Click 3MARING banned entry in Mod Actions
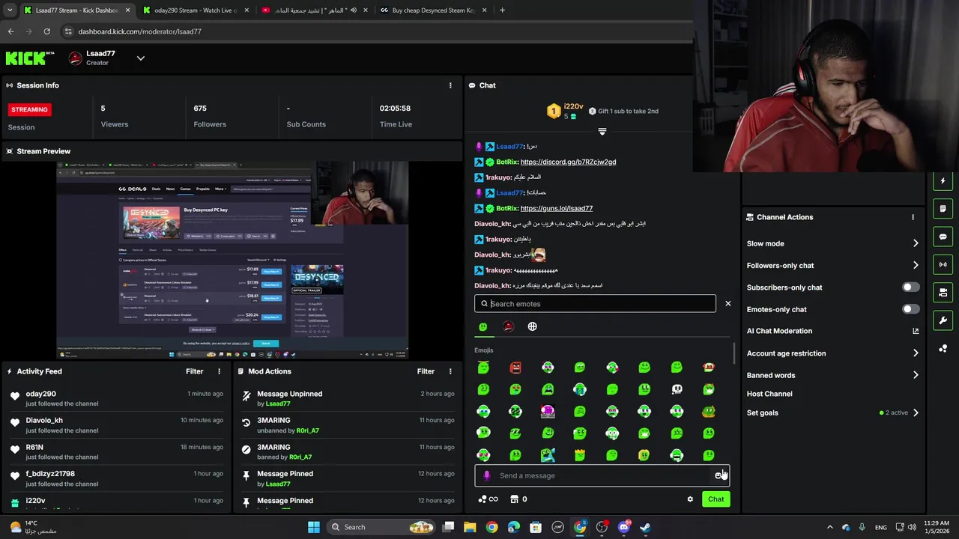This screenshot has height=539, width=959. tap(348, 451)
